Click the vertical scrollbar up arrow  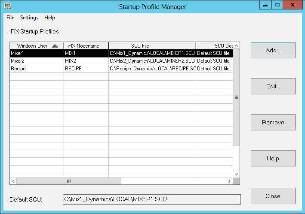(x=236, y=46)
